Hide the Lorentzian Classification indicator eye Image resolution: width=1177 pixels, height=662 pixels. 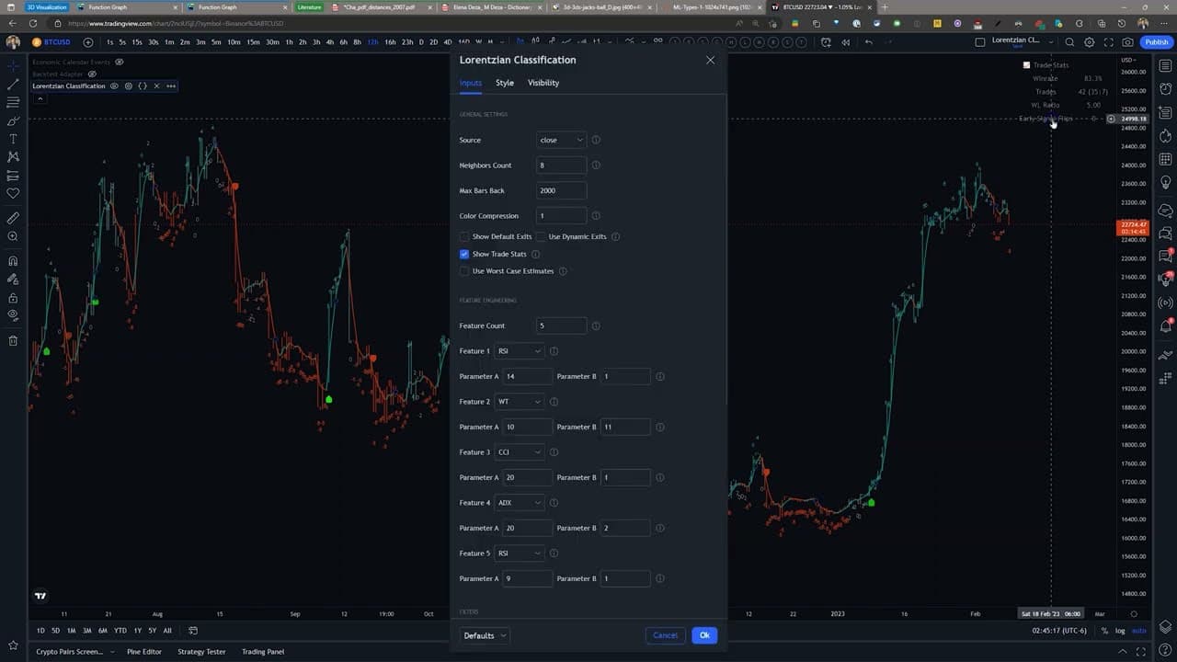[x=114, y=86]
